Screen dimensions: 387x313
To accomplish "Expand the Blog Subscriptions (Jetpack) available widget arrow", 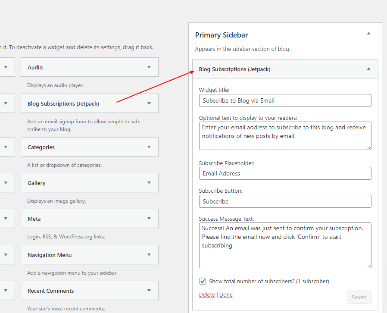I will coord(149,103).
